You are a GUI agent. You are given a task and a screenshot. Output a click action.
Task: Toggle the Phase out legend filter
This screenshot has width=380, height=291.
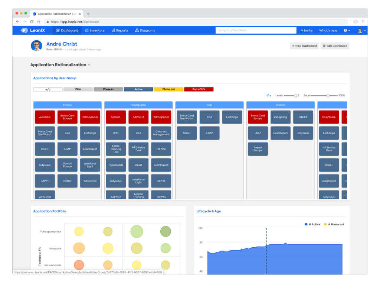pos(169,89)
